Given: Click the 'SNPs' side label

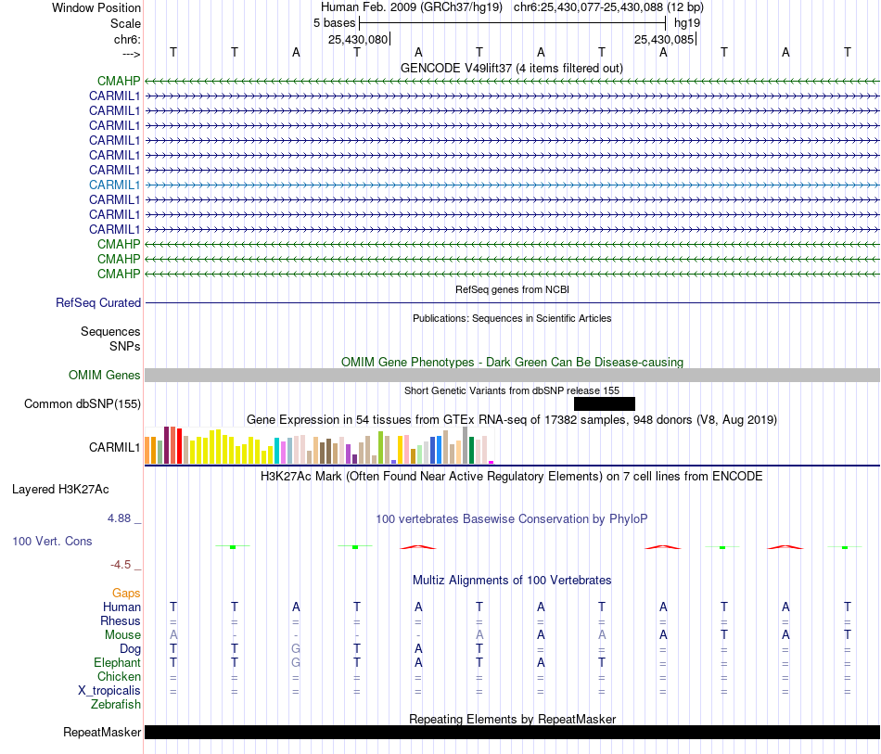Looking at the screenshot, I should click(x=125, y=346).
